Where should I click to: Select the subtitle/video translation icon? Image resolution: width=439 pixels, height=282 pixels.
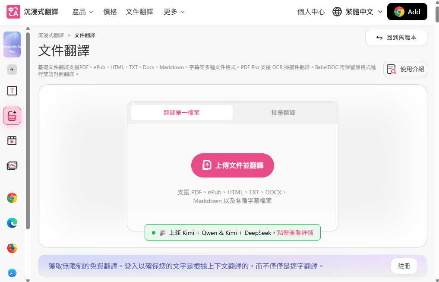[12, 140]
